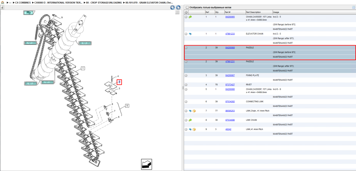Click the next page blue arrow

pos(178,7)
